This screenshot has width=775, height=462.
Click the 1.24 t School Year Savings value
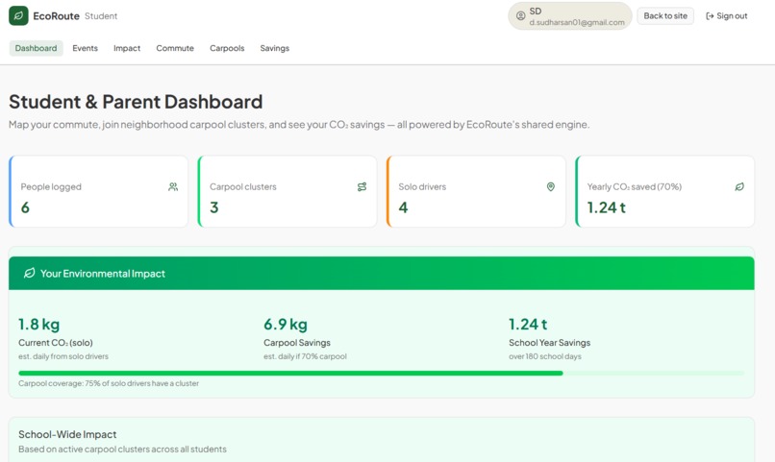click(x=528, y=325)
